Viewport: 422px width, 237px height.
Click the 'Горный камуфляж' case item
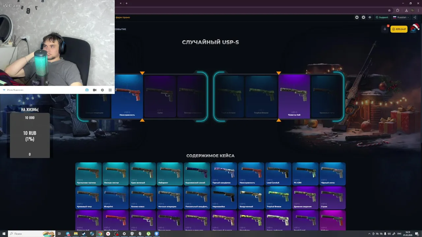pyautogui.click(x=224, y=173)
